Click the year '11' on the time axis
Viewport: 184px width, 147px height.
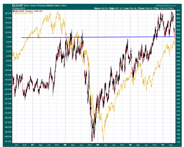(163, 145)
